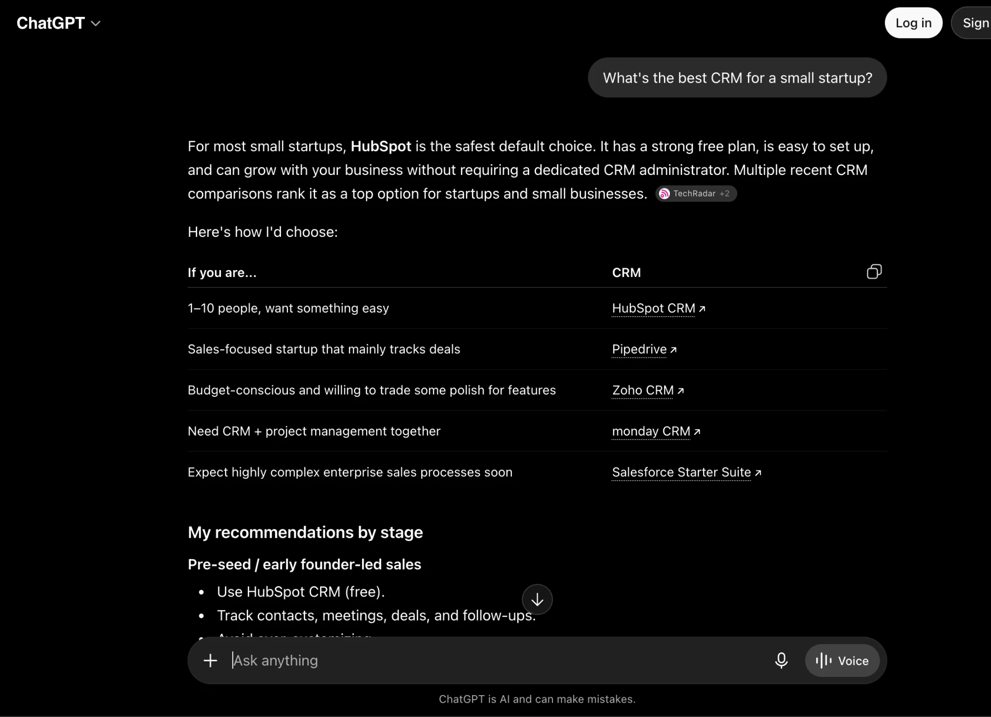Open the monday CRM link
The image size is (991, 717).
point(651,431)
